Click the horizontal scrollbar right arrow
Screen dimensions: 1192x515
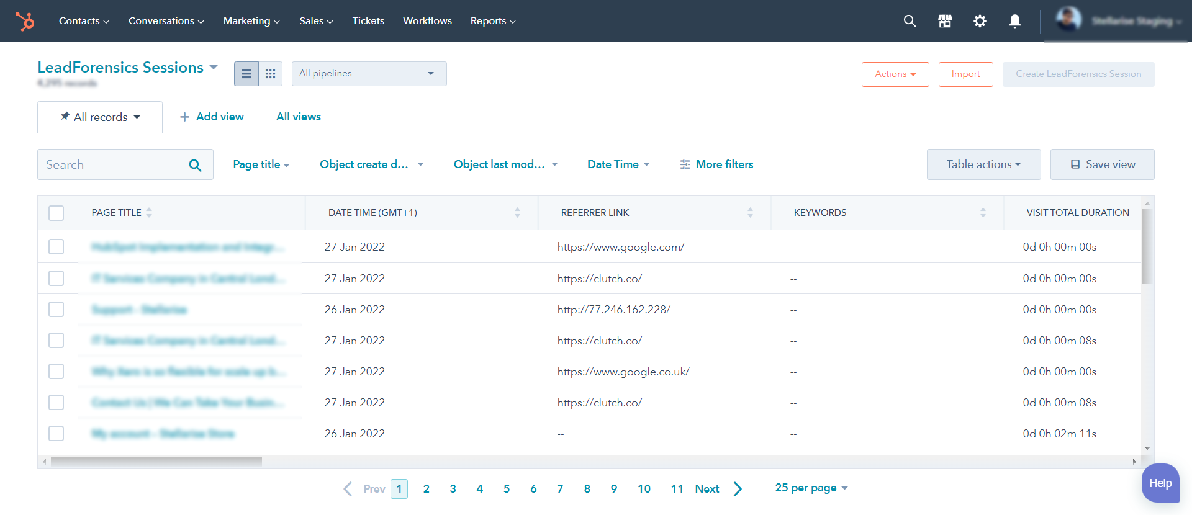coord(1134,462)
